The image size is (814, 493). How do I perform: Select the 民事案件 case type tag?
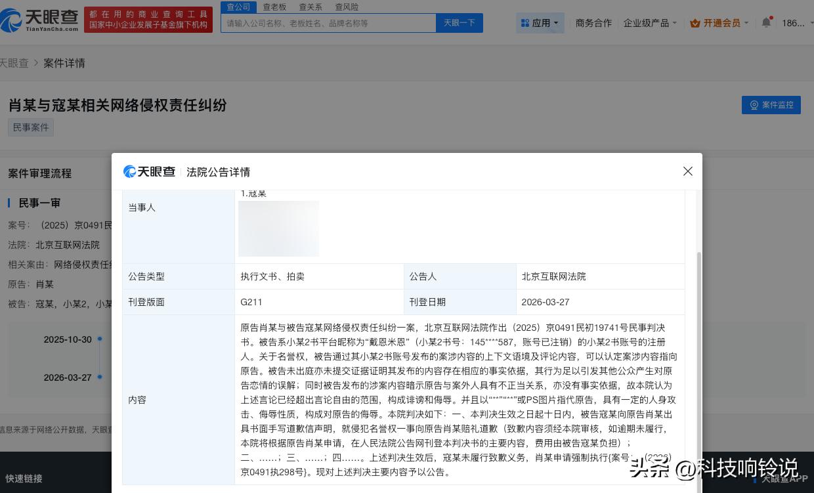tap(30, 127)
